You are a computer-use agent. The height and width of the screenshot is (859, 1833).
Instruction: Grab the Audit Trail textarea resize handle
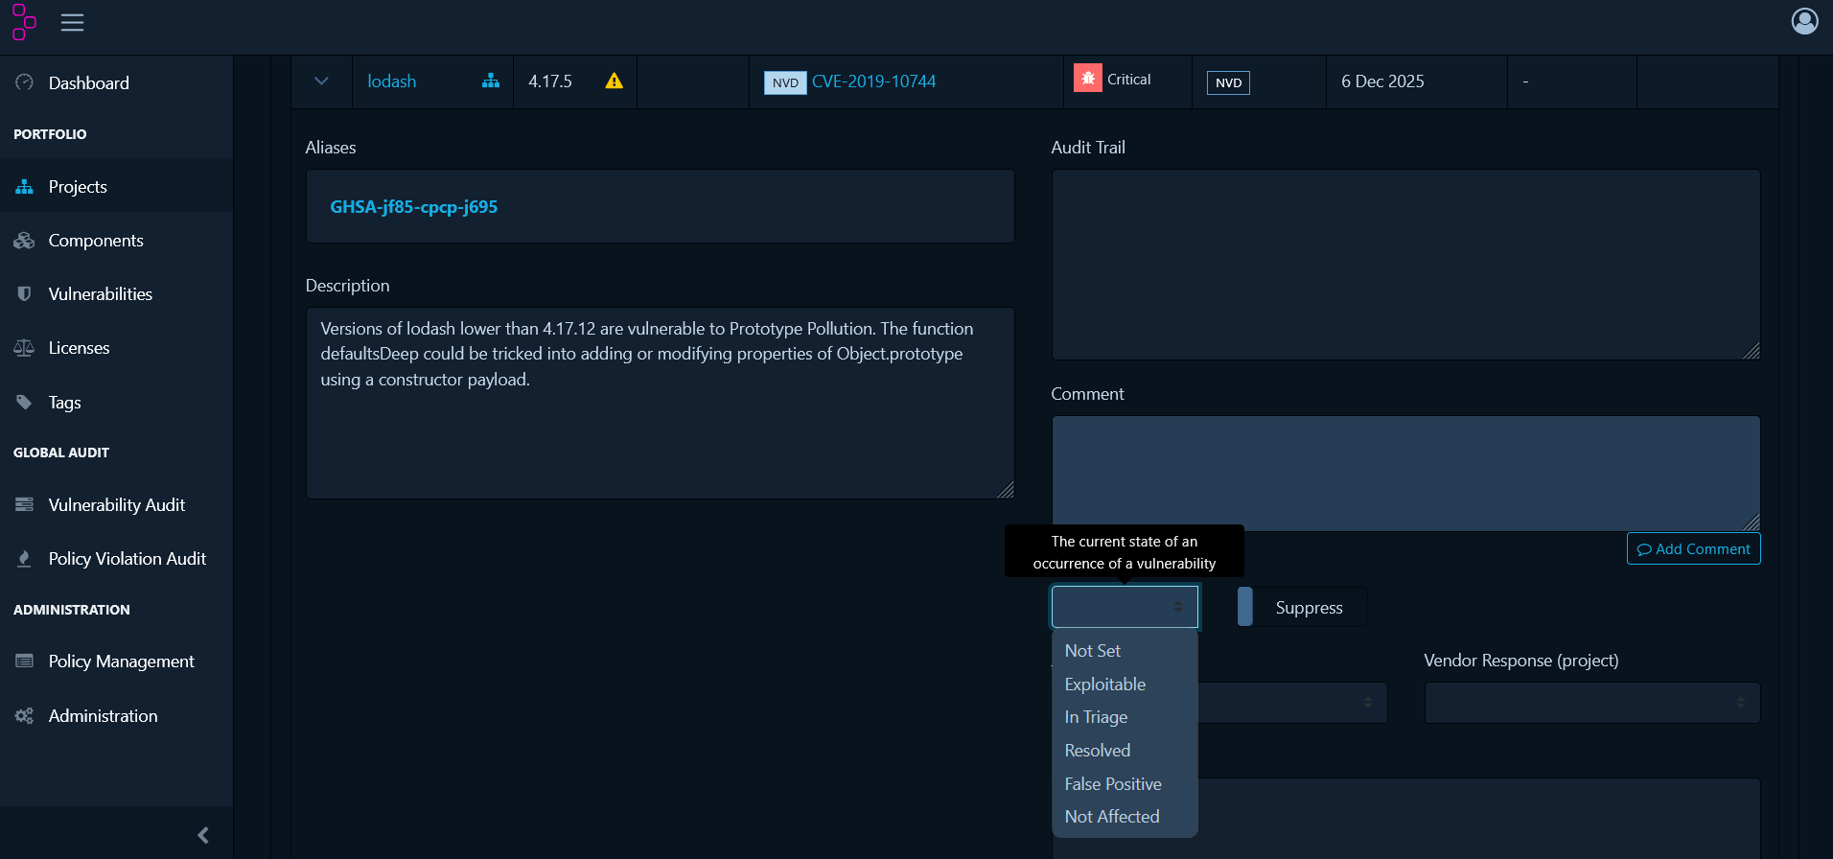pos(1752,352)
